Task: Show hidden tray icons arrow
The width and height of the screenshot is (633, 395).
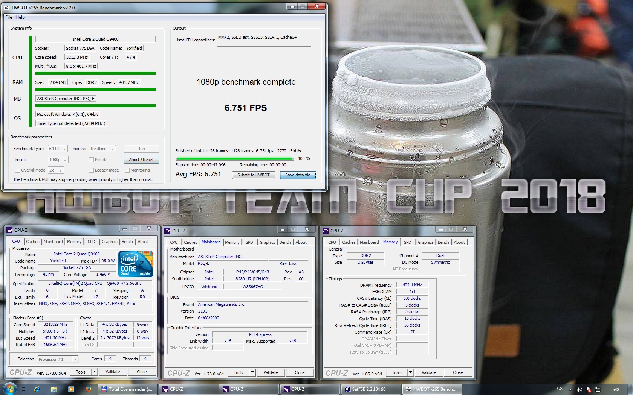Action: [570, 390]
